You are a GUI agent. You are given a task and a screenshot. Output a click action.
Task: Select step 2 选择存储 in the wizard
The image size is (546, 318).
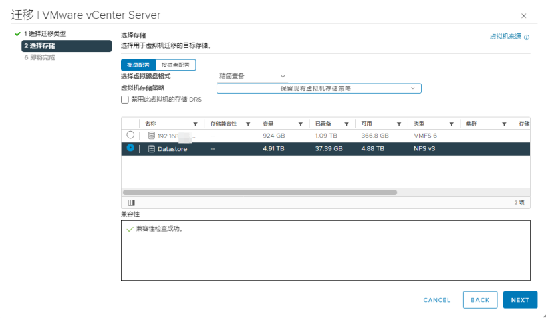(x=67, y=46)
